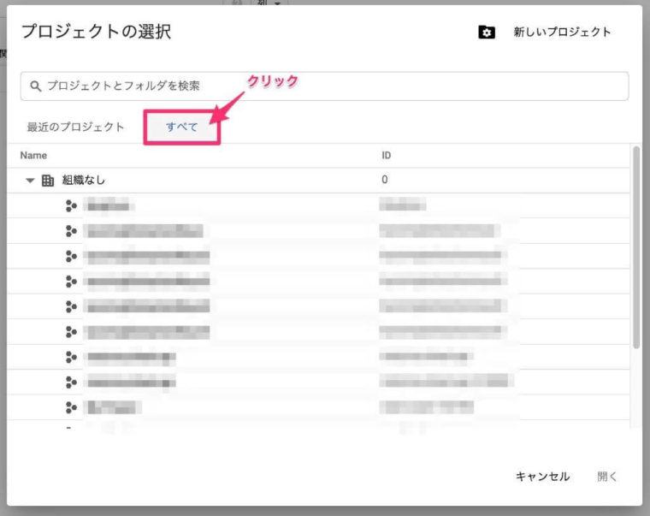Click the project list vertical scrollbar

pyautogui.click(x=635, y=248)
